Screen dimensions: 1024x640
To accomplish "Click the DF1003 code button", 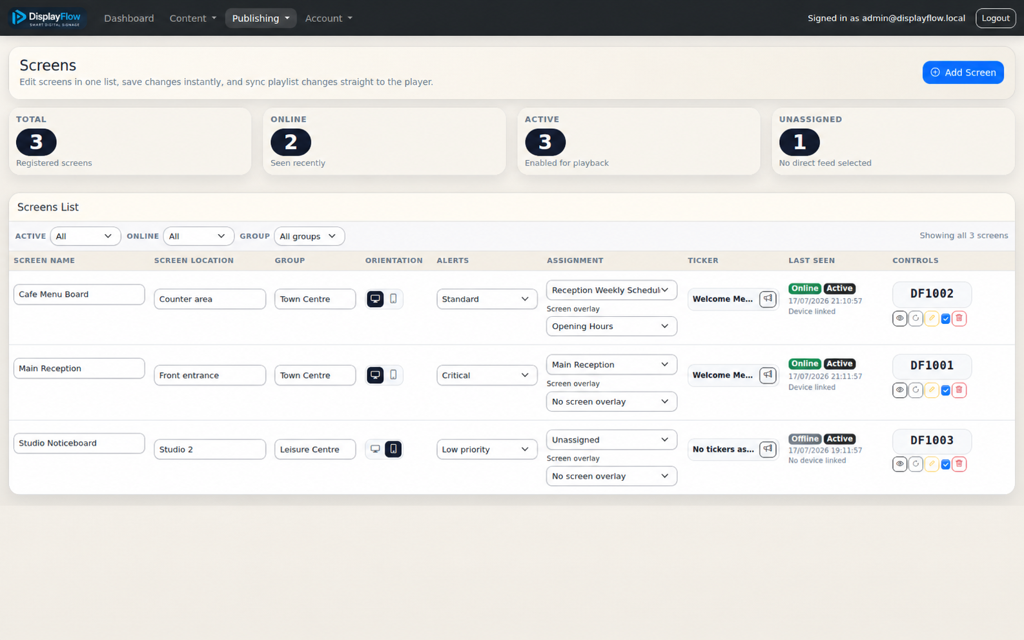I will 932,441.
